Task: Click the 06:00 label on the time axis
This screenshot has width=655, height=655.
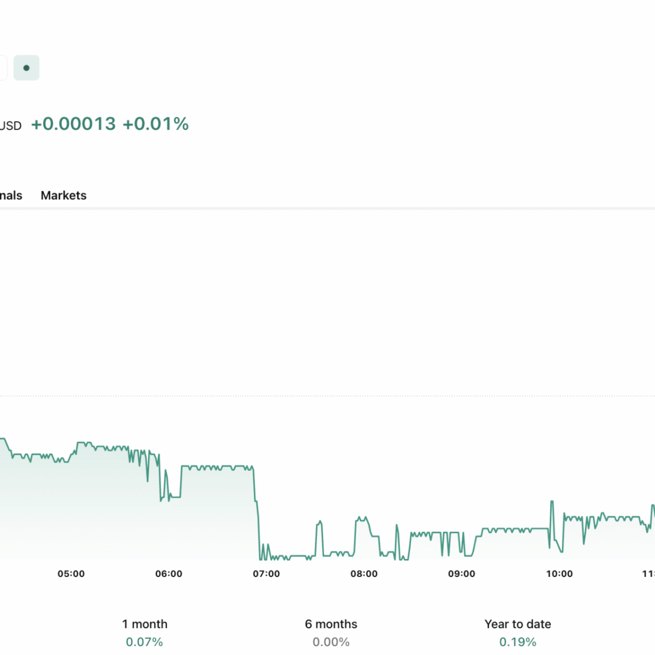Action: 169,574
